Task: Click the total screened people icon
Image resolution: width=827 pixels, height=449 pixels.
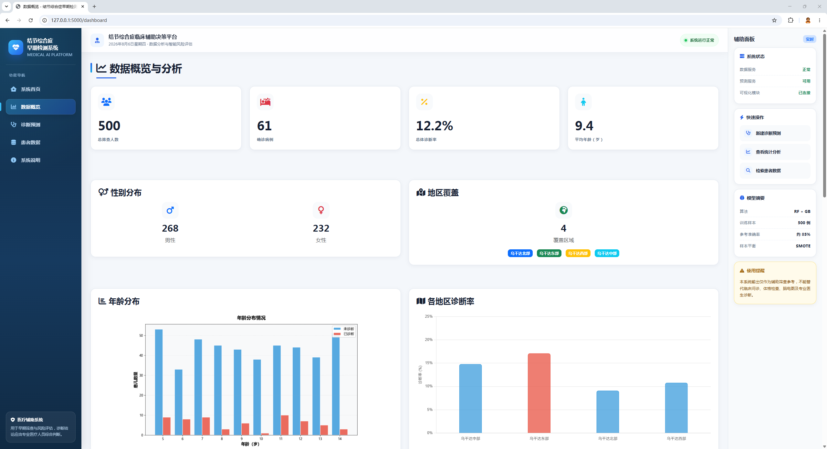Action: click(x=106, y=102)
